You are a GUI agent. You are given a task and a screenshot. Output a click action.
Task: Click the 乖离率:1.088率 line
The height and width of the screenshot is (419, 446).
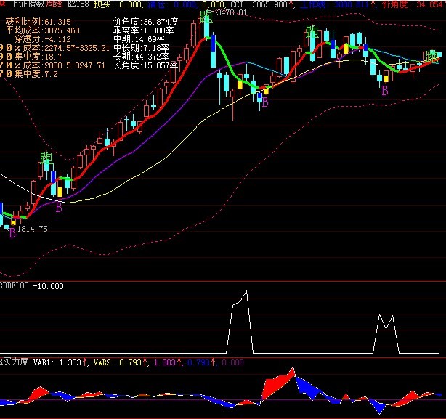(x=143, y=30)
